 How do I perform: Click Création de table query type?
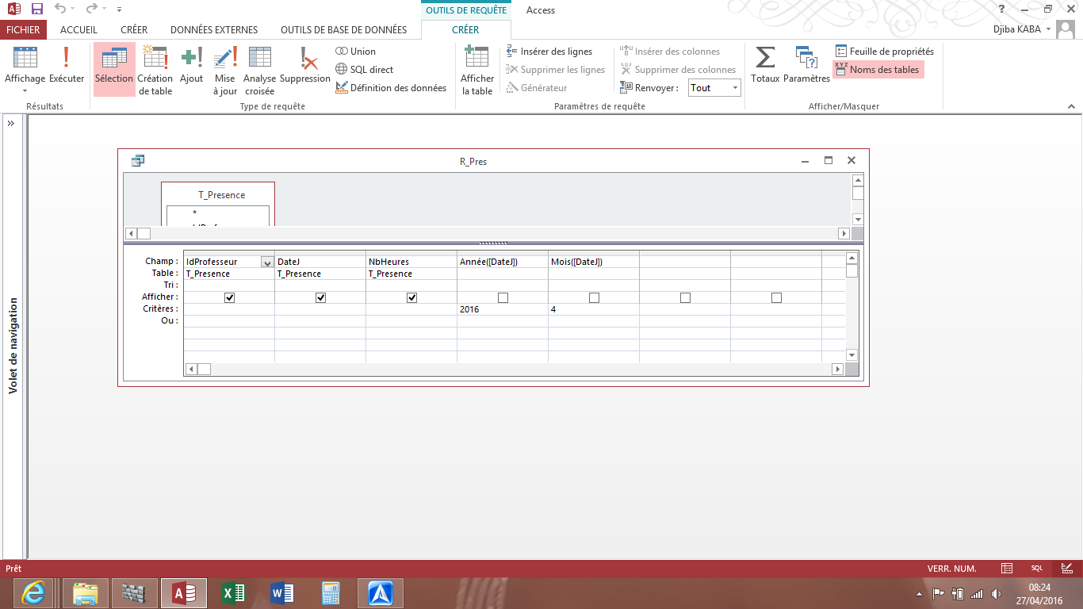coord(155,70)
